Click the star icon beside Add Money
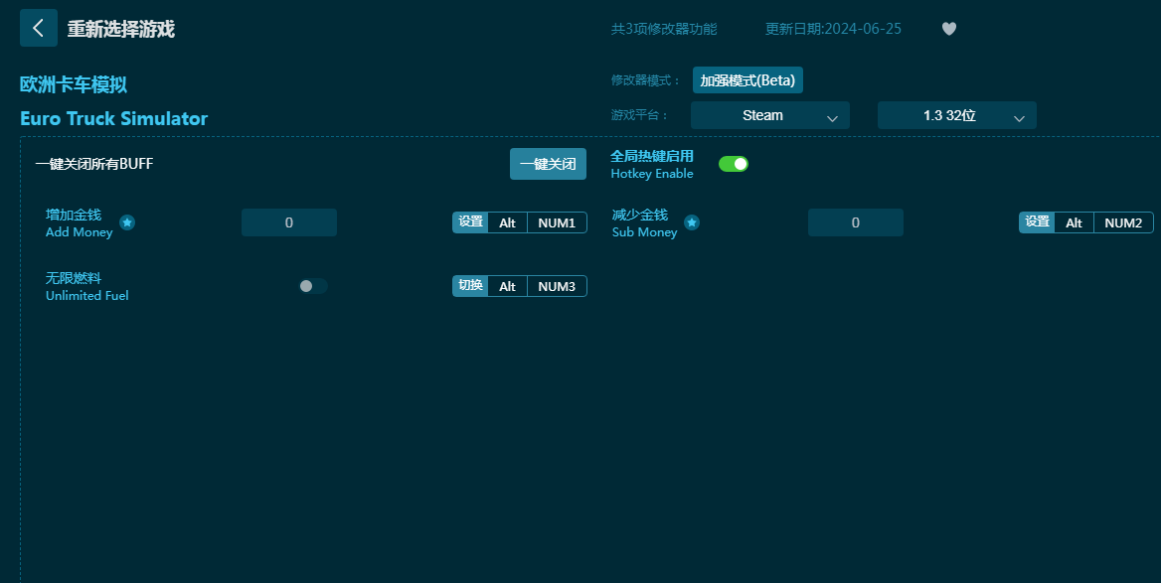 [127, 222]
